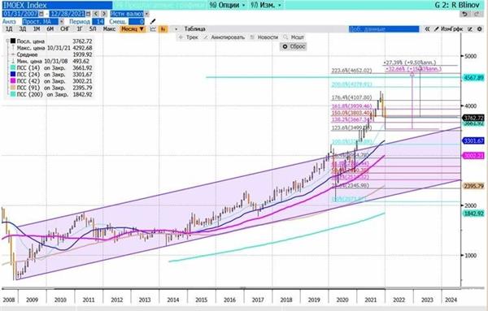Viewport: 488px width, 311px height.
Task: Click the checkbox-edit icon beside ИзмГрфк
Action: tap(470, 29)
